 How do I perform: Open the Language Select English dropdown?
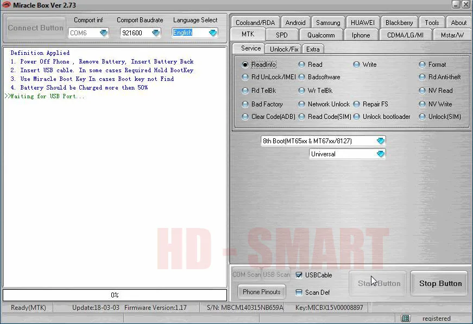pos(213,33)
